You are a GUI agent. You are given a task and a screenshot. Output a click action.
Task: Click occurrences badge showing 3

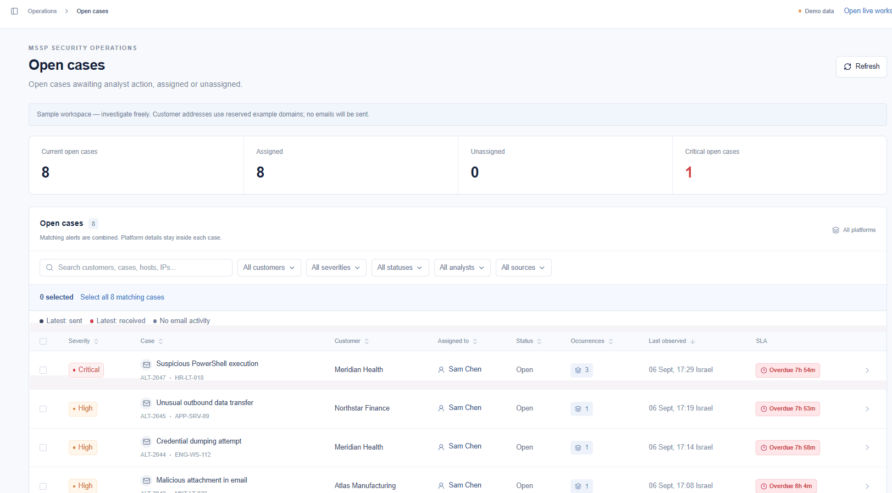click(x=581, y=370)
